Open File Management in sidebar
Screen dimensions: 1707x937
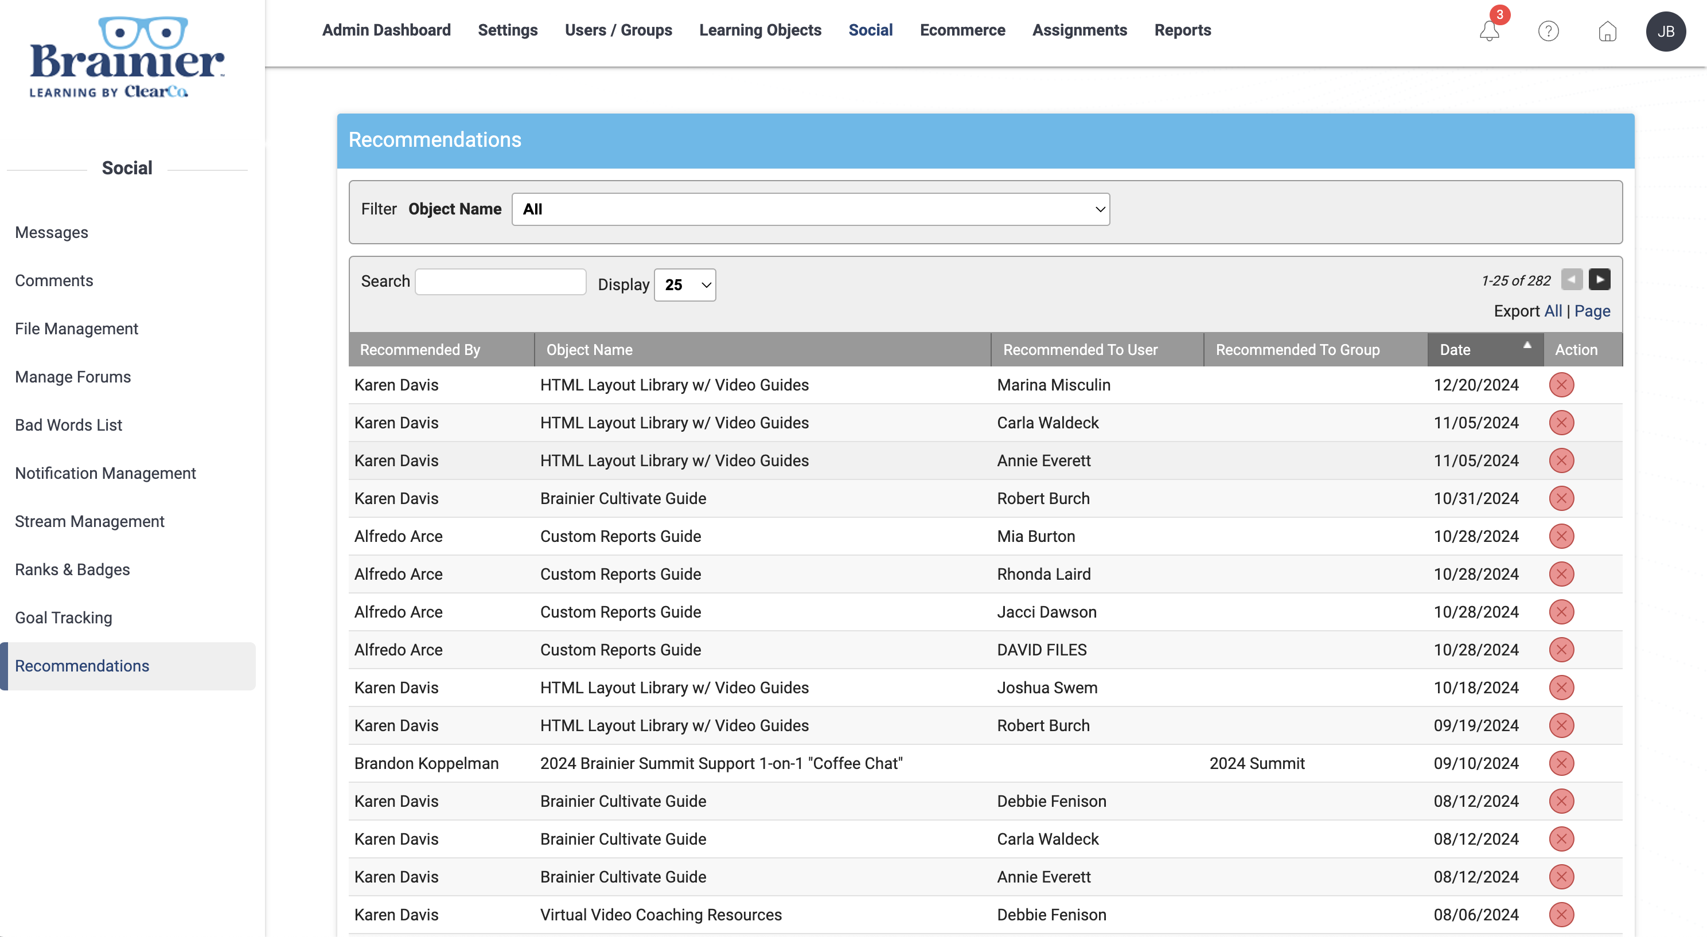pos(76,329)
